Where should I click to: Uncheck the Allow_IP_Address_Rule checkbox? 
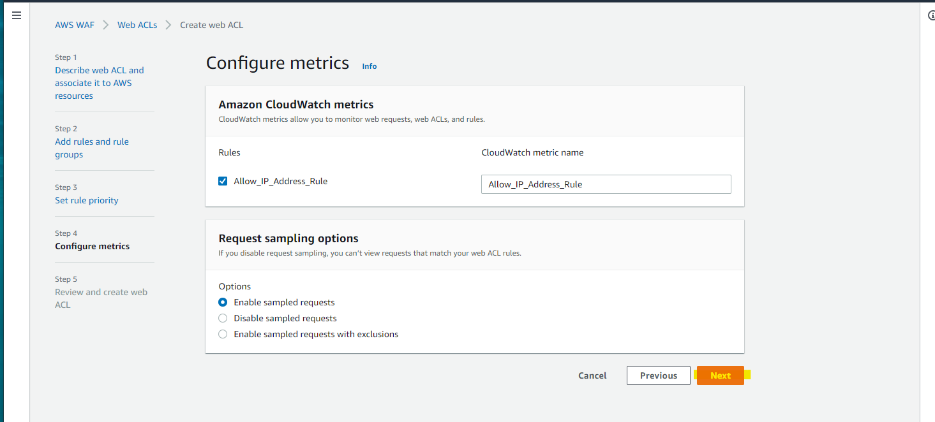tap(223, 181)
